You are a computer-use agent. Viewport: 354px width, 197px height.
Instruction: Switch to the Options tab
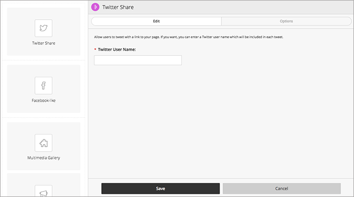(x=286, y=21)
